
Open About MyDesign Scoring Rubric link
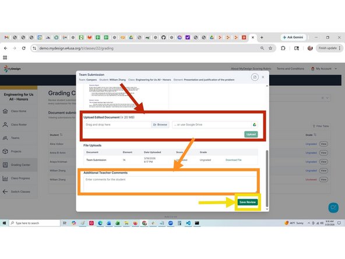251,69
